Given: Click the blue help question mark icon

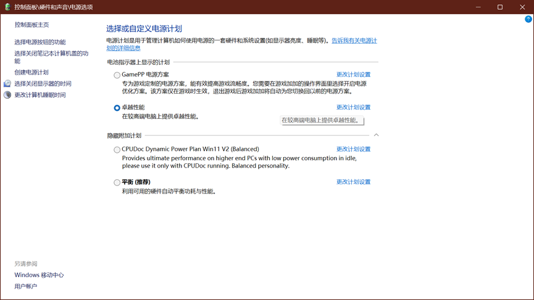Looking at the screenshot, I should tap(528, 19).
